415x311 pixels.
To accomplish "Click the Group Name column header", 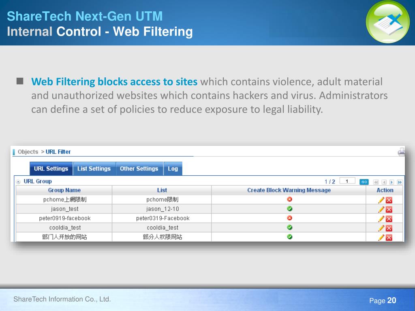I will click(64, 190).
